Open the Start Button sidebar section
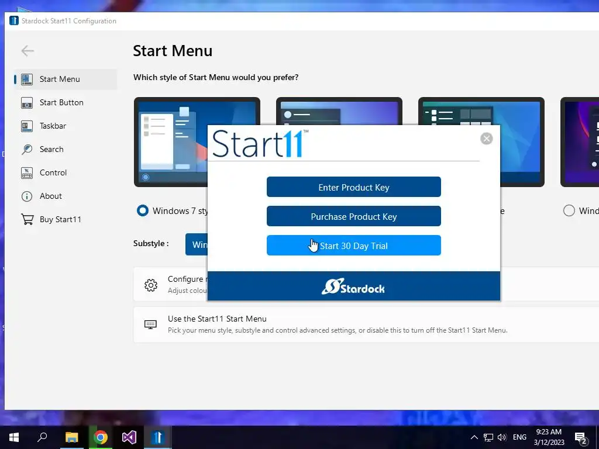Image resolution: width=599 pixels, height=449 pixels. 66,102
